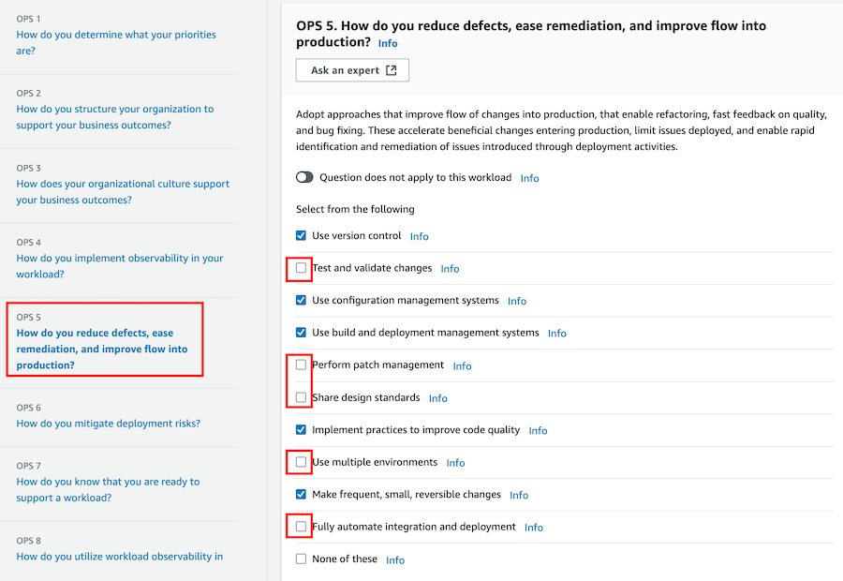Open Info link for Use build and deployment management systems
This screenshot has width=843, height=581.
pyautogui.click(x=557, y=334)
